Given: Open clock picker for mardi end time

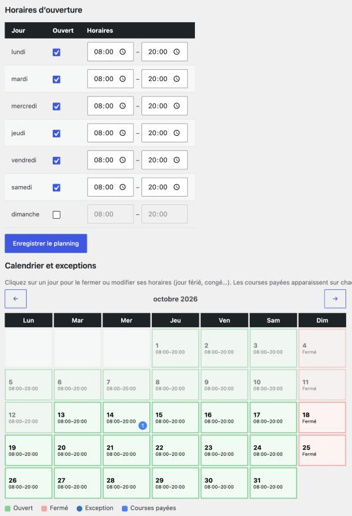Looking at the screenshot, I should (x=177, y=78).
